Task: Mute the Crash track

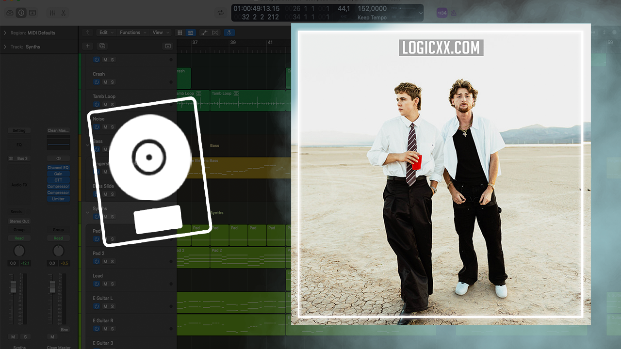Action: pyautogui.click(x=105, y=82)
